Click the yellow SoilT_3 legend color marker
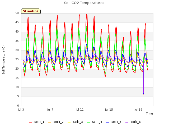This screenshot has height=127, width=169. (x=69, y=122)
